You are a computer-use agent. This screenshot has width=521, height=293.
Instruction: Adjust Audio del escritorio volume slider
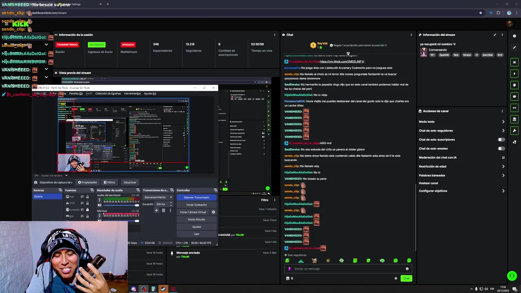click(121, 205)
